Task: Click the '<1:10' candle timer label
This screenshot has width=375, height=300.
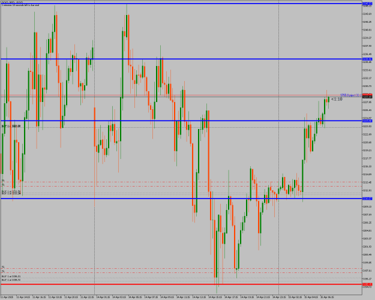Action: click(x=337, y=99)
